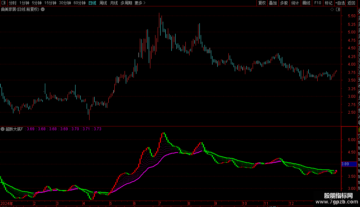This screenshot has width=360, height=207.
Task: Select the 60分钟 period tab
Action: click(x=80, y=3)
